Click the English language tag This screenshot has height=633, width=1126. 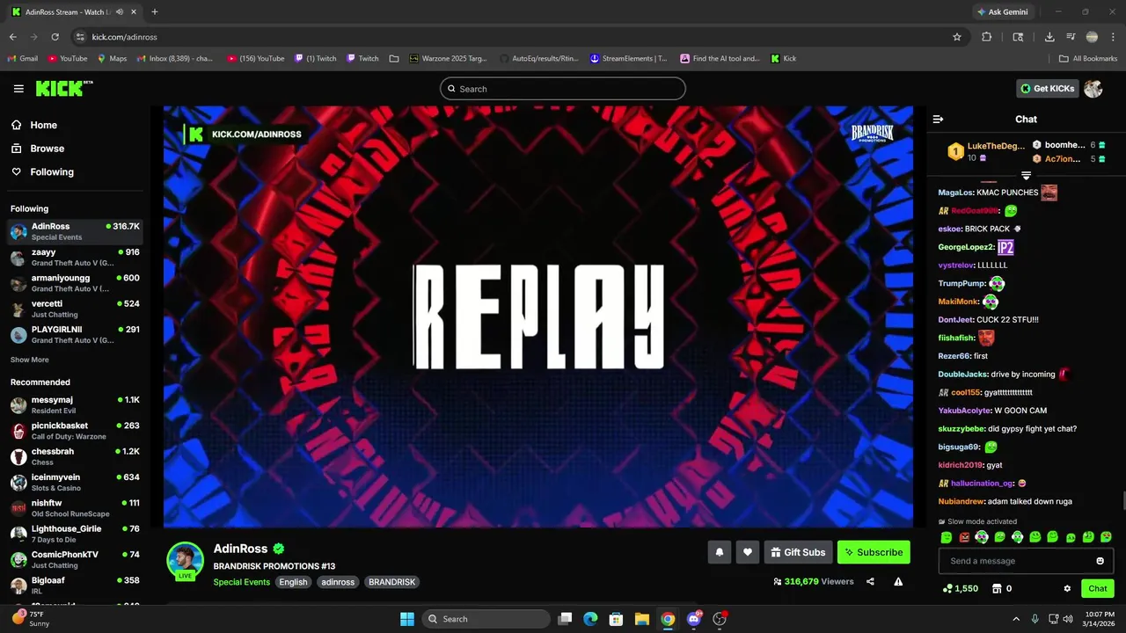pos(293,582)
